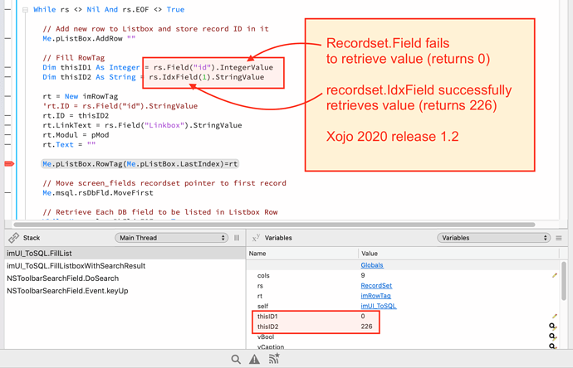
Task: Click the '// Fill RowTag' comment
Action: (x=73, y=58)
